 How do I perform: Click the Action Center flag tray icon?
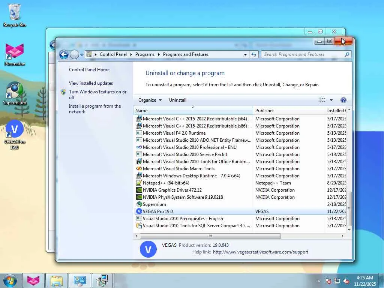(328, 281)
